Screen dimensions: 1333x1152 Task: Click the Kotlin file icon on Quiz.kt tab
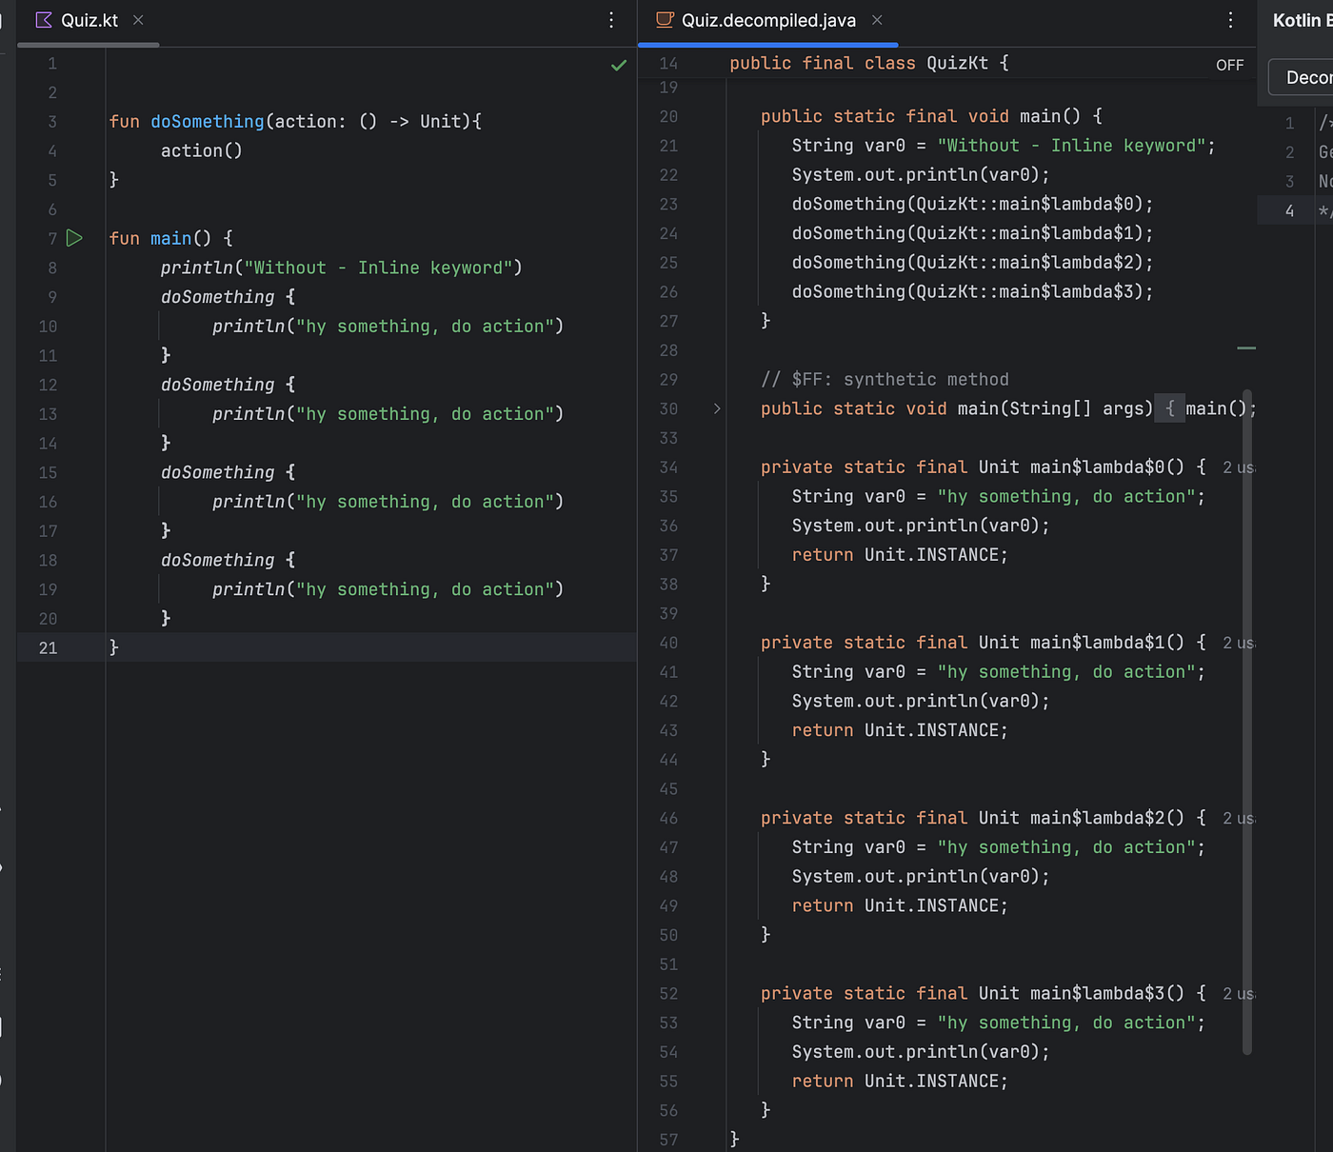(44, 20)
